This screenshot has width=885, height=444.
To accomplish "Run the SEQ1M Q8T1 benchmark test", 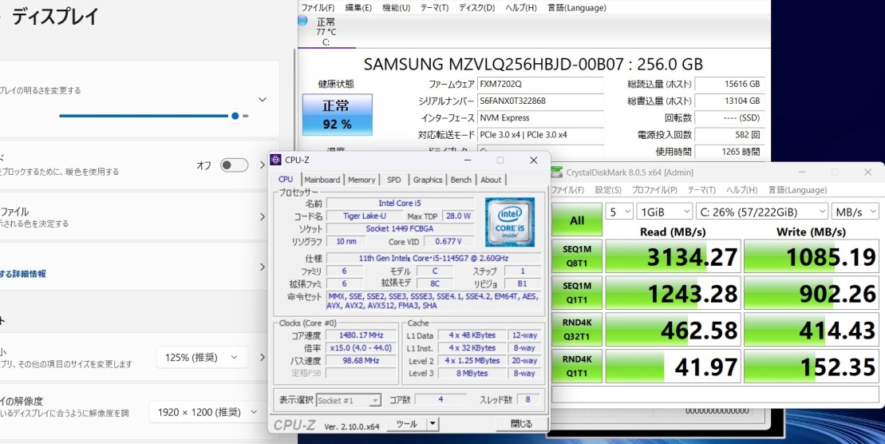I will [x=577, y=256].
